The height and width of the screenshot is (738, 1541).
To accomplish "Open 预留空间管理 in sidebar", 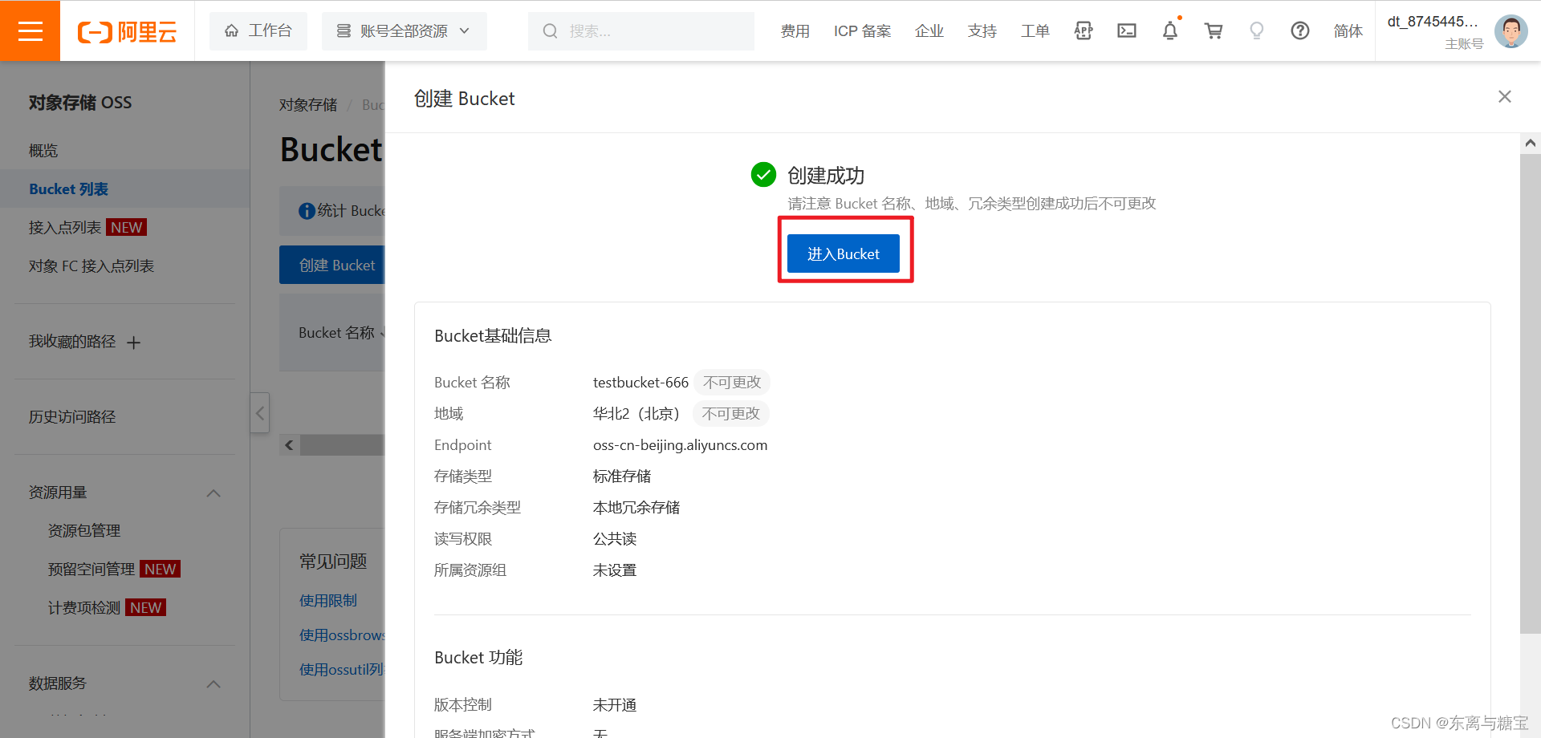I will pos(91,569).
